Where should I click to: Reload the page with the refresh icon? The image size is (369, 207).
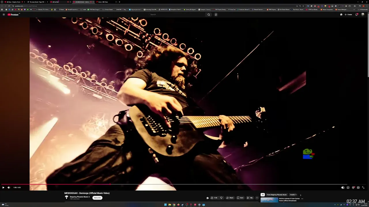pos(9,6)
